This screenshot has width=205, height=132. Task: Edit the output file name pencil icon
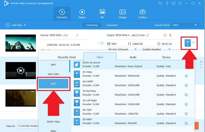pyautogui.click(x=148, y=35)
